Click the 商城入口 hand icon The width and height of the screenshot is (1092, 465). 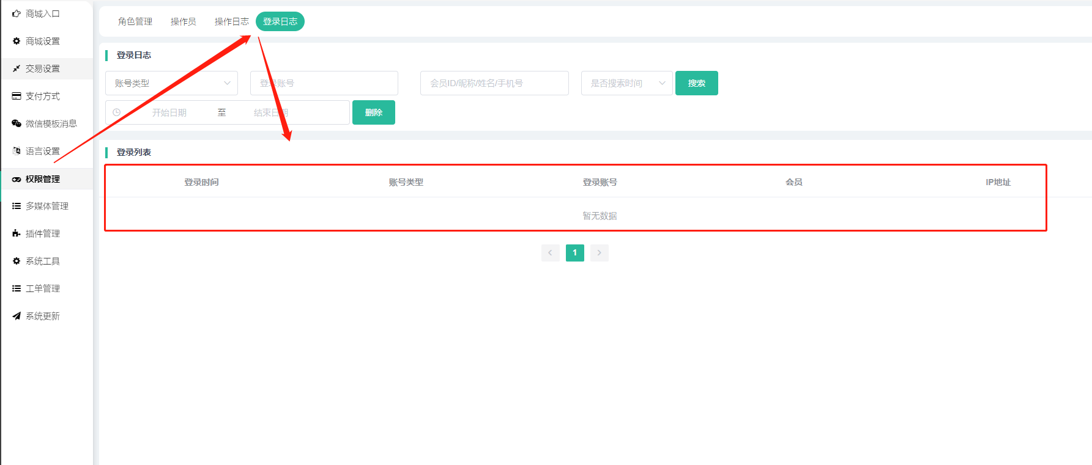click(17, 13)
